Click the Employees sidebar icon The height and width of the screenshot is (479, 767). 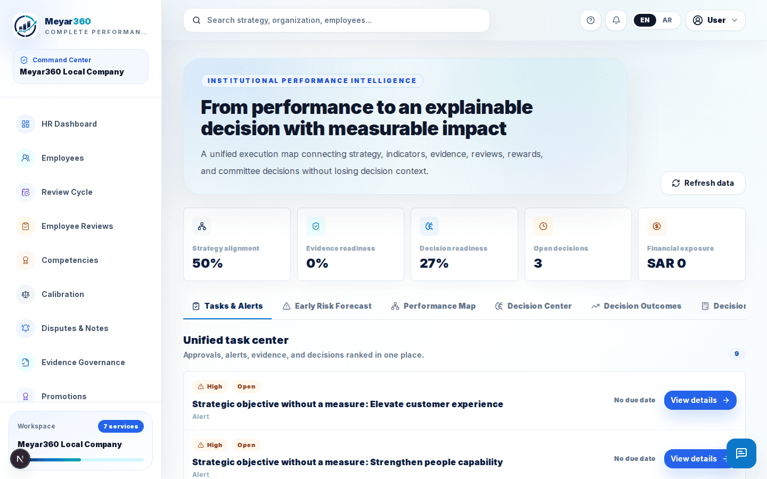(x=26, y=158)
